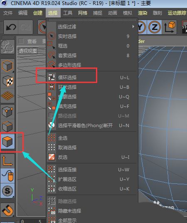187x223 pixels.
Task: Choose 反选 invert selection
Action: coord(92,157)
